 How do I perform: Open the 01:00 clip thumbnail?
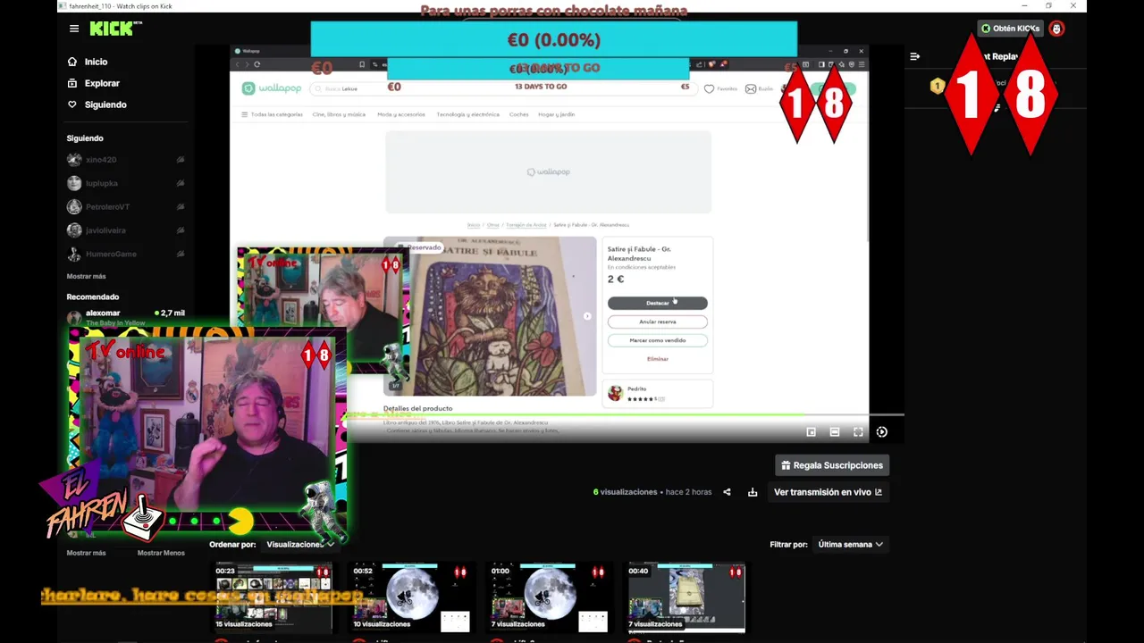pyautogui.click(x=547, y=597)
